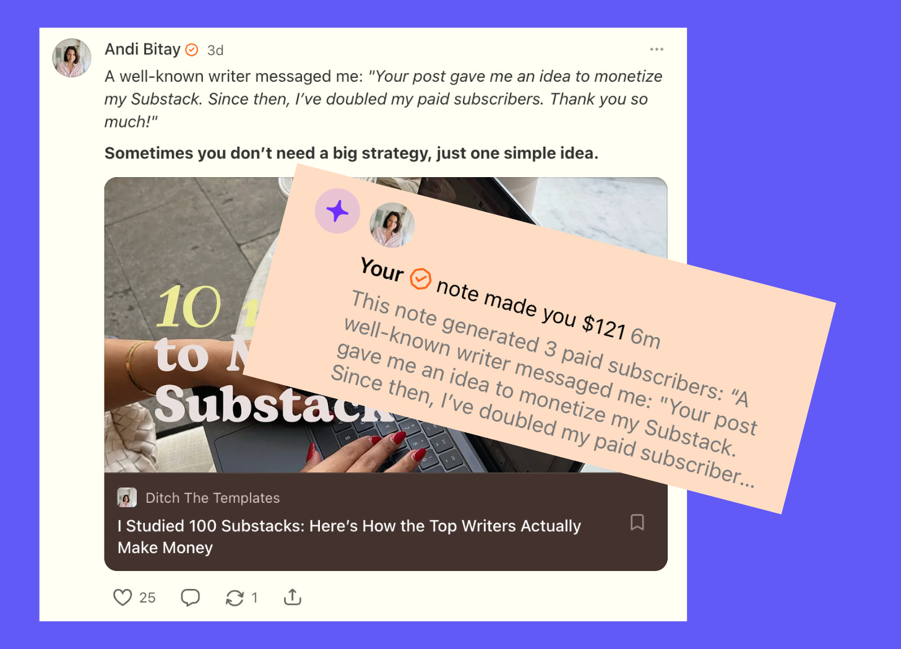Click the purple sparkle notification icon
The image size is (901, 649).
click(x=337, y=211)
